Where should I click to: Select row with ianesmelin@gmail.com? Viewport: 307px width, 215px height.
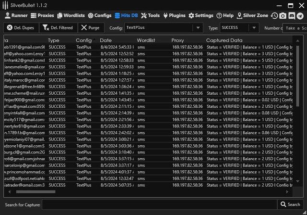point(148,67)
